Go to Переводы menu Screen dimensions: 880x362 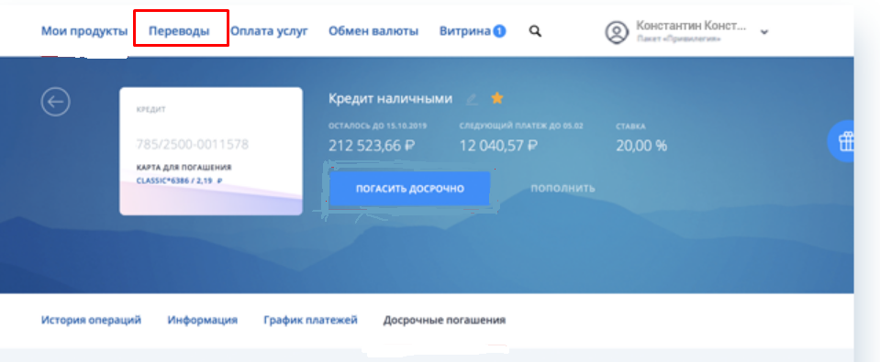click(x=179, y=31)
